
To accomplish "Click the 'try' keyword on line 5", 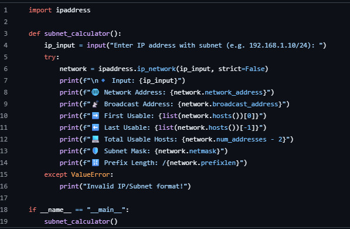I will tap(50, 57).
